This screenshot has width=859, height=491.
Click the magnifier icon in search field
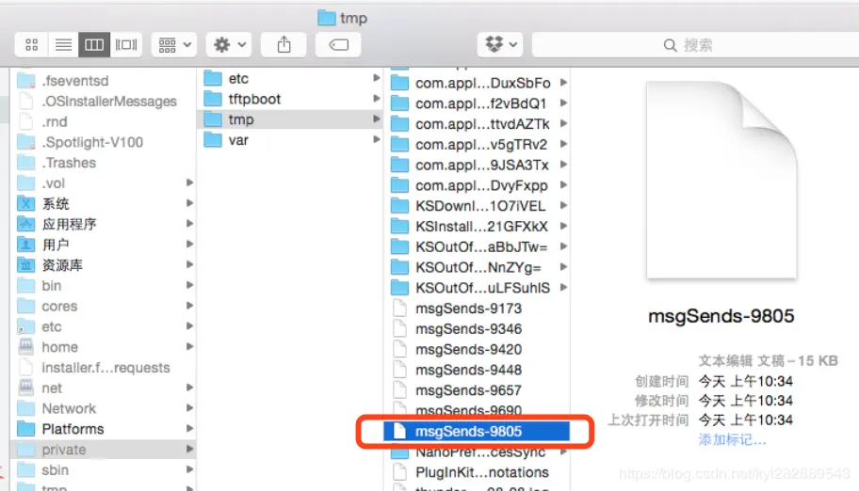click(670, 45)
